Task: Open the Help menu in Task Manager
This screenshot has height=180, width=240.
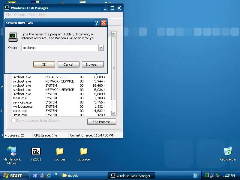Action: pyautogui.click(x=42, y=15)
